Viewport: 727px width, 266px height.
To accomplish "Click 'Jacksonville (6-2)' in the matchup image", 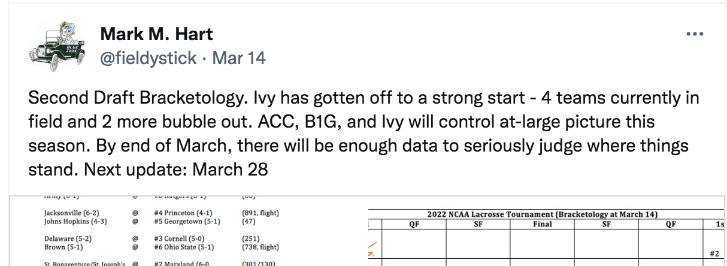I will [69, 213].
